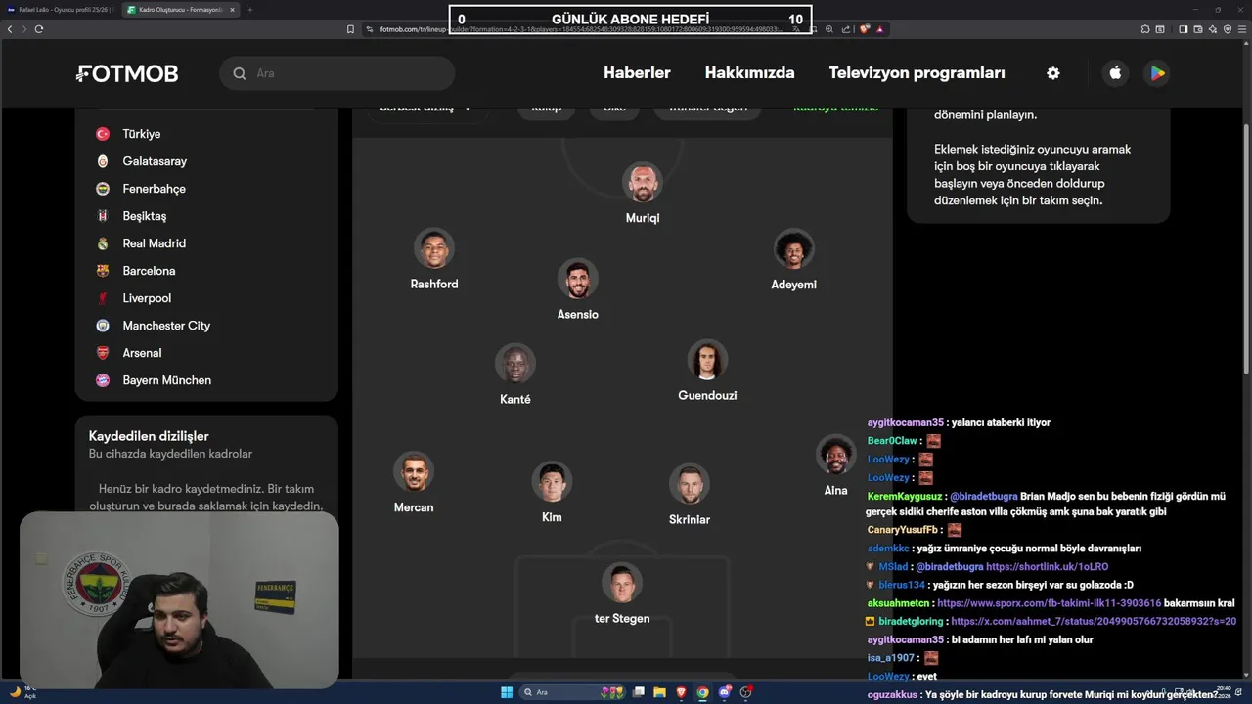Select Skriniar's player photo
This screenshot has height=704, width=1252.
coord(690,484)
